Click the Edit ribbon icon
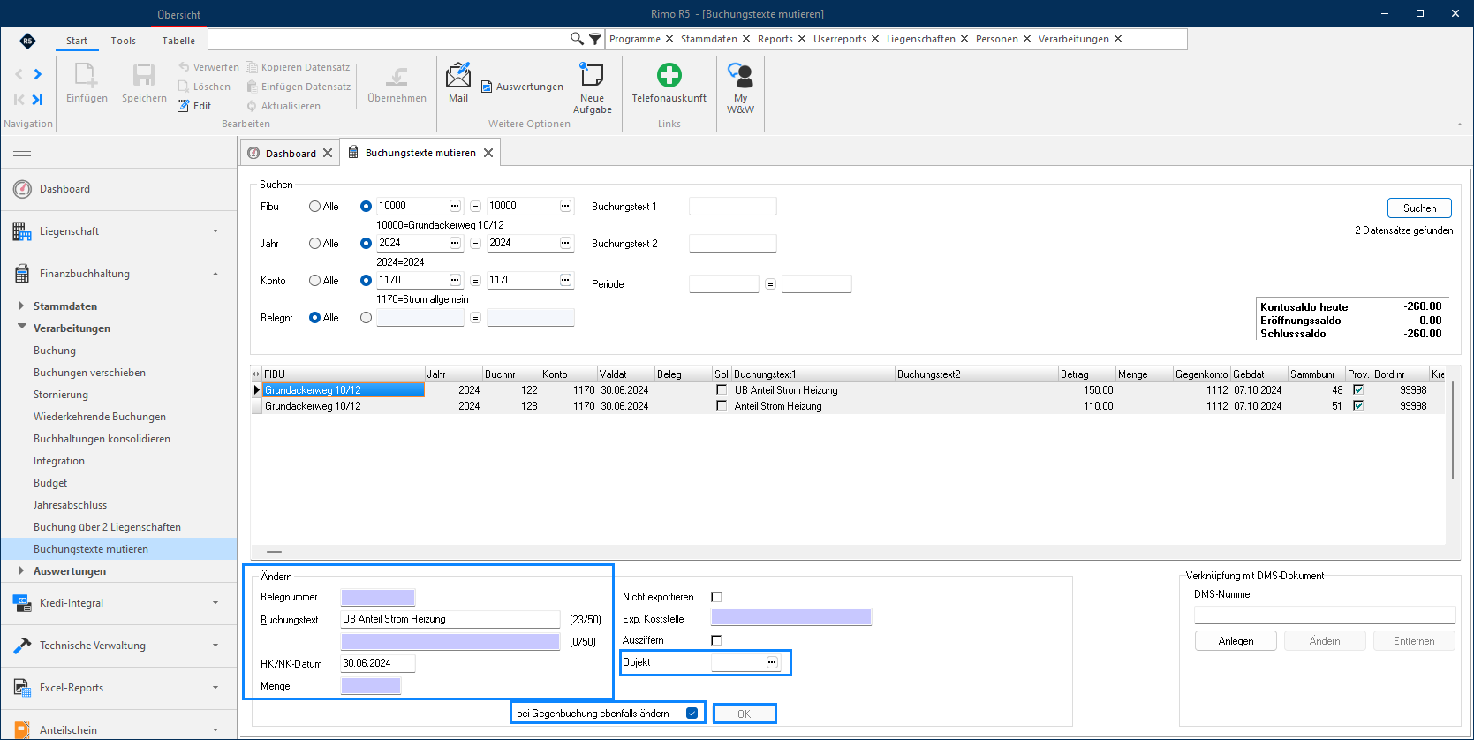Screen dimensions: 1474x740 (184, 106)
